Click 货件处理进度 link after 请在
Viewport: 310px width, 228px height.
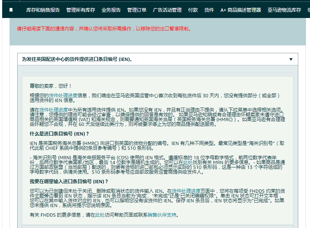(54, 109)
